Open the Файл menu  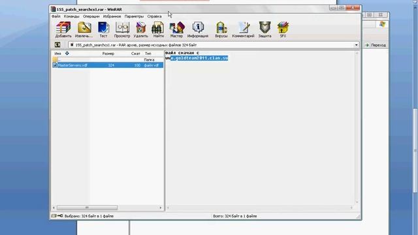coord(56,16)
